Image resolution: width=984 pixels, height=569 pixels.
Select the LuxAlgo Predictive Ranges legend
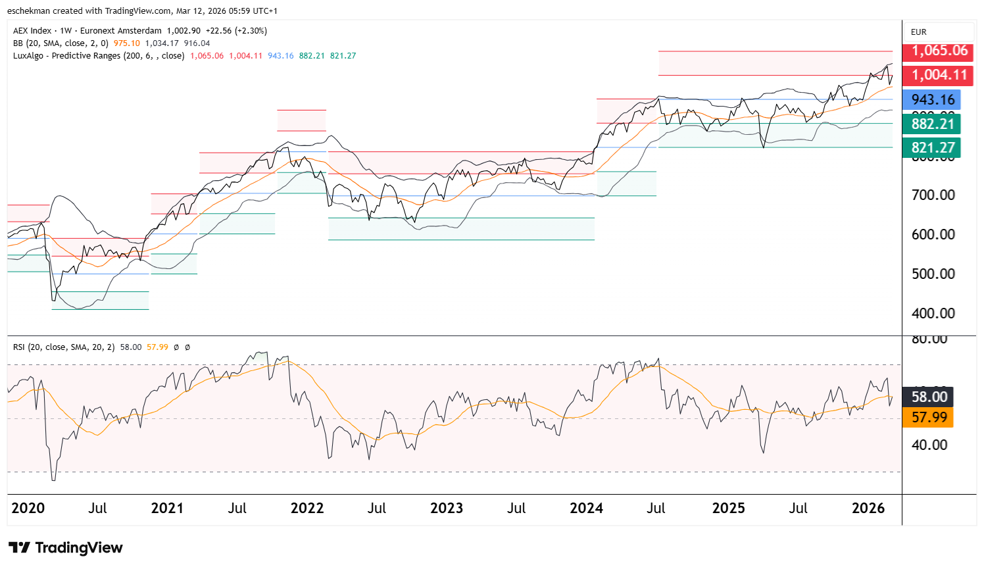[99, 56]
